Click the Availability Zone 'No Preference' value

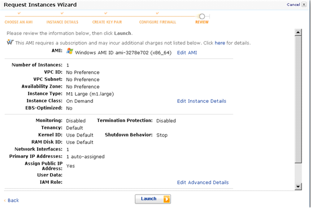point(83,87)
